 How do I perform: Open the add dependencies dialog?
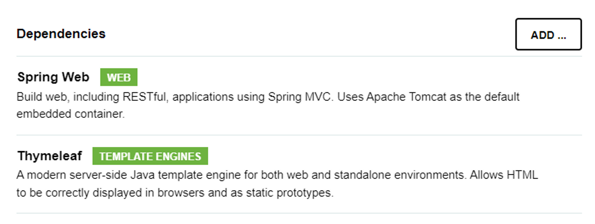[548, 34]
